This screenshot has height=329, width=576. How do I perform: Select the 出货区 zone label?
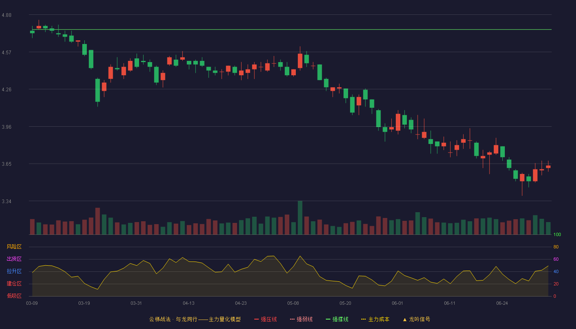14,259
